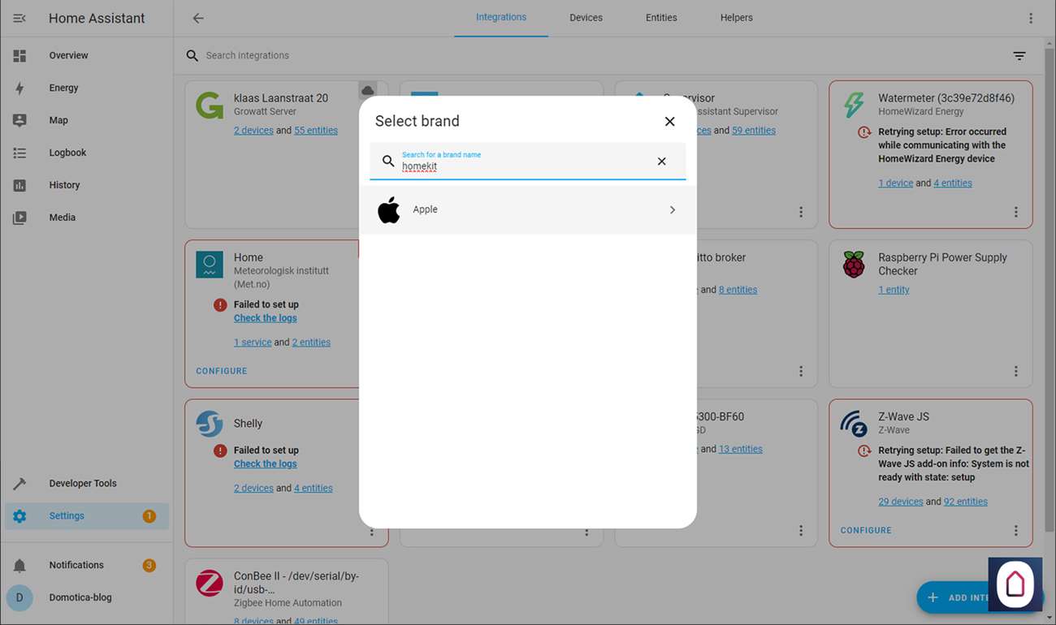Click the Energy lightning bolt icon
Image resolution: width=1056 pixels, height=625 pixels.
(x=19, y=88)
